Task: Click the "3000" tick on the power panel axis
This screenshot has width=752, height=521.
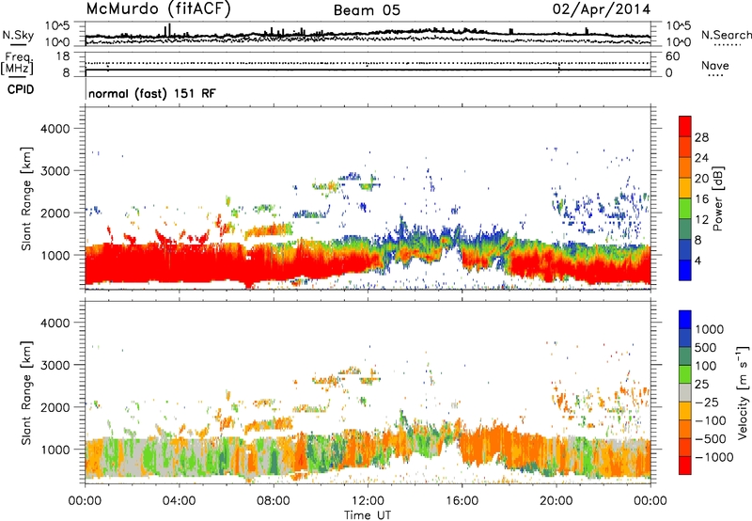Action: tap(55, 171)
